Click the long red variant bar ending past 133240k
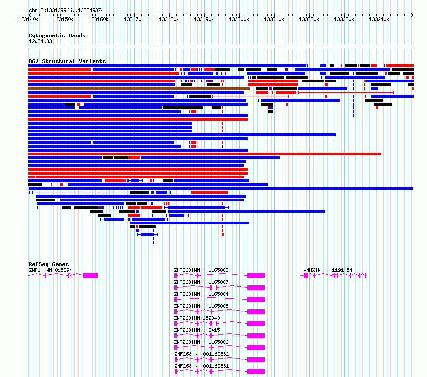 pos(205,154)
